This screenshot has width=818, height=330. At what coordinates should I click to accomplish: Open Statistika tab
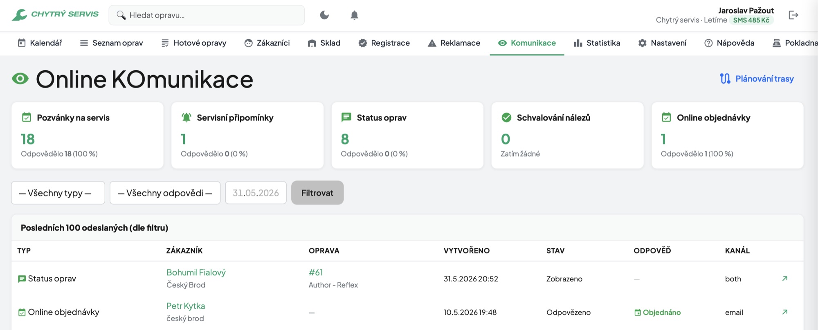[597, 43]
